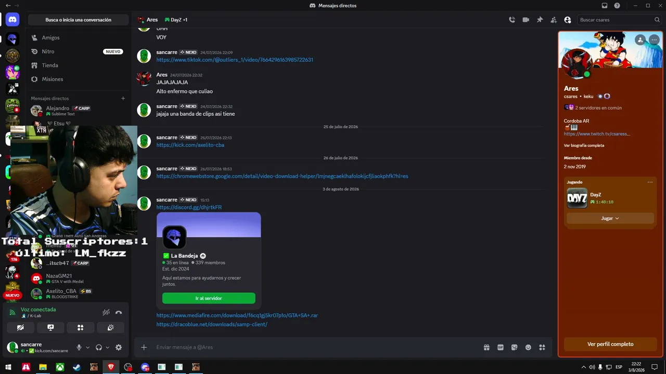This screenshot has width=666, height=374.
Task: Open the Nitro page
Action: click(78, 51)
